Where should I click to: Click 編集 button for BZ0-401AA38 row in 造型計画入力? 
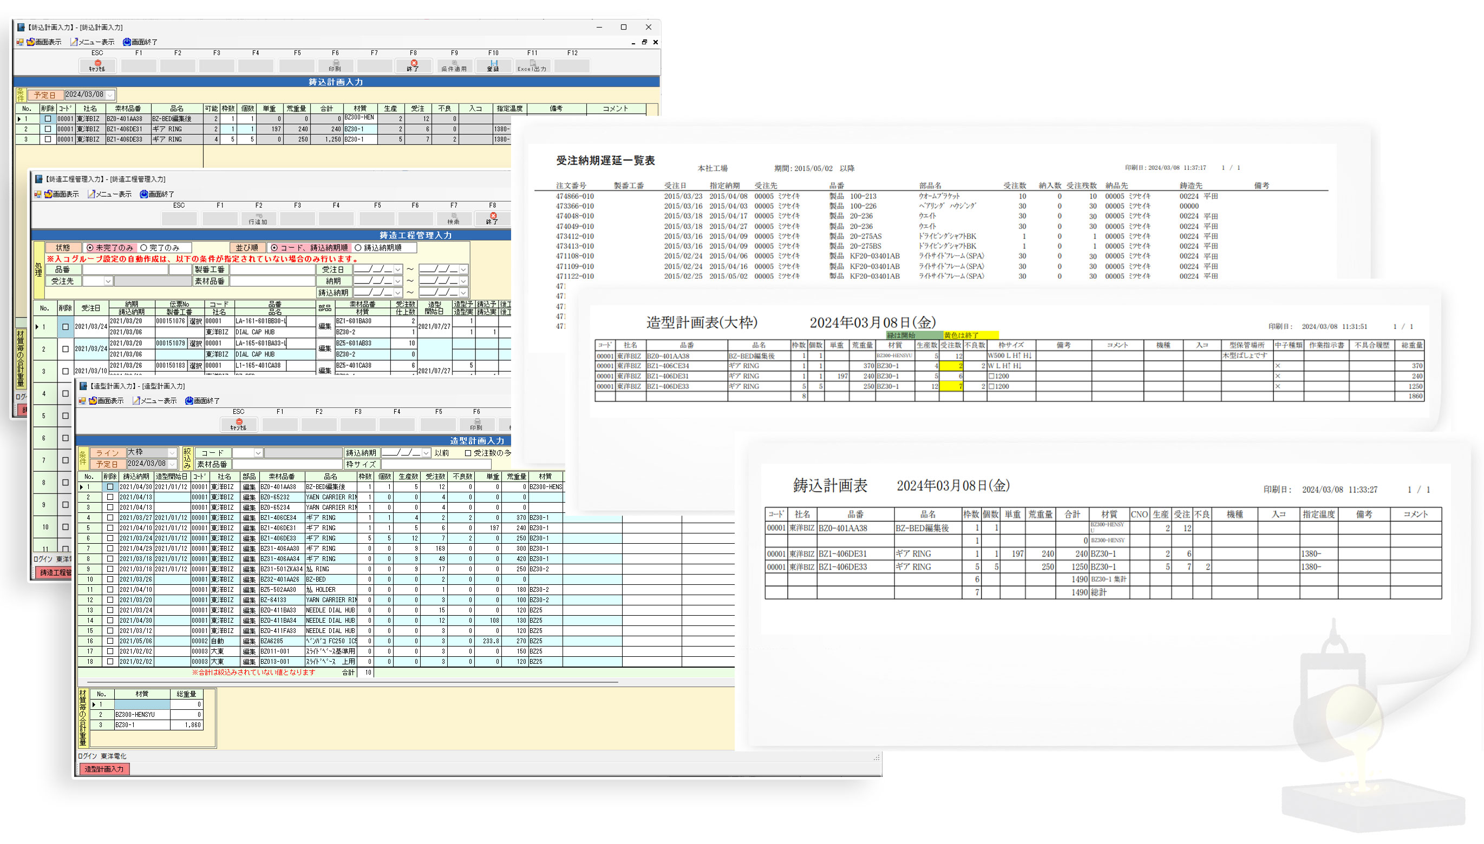250,487
